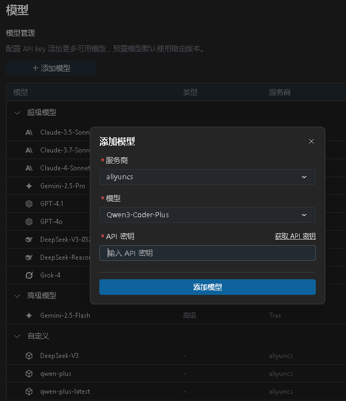Click the aliyuncs provider cell for DeepSeek-V3

pyautogui.click(x=281, y=356)
